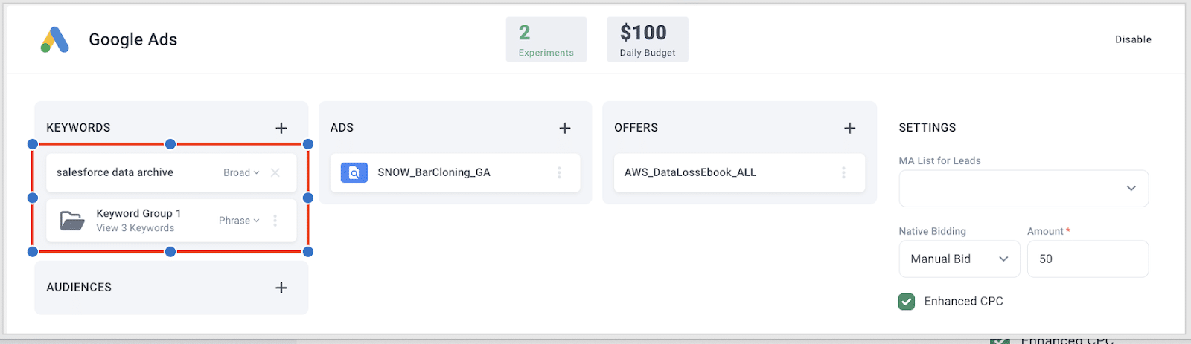Click the Google Ads logo

click(x=55, y=39)
